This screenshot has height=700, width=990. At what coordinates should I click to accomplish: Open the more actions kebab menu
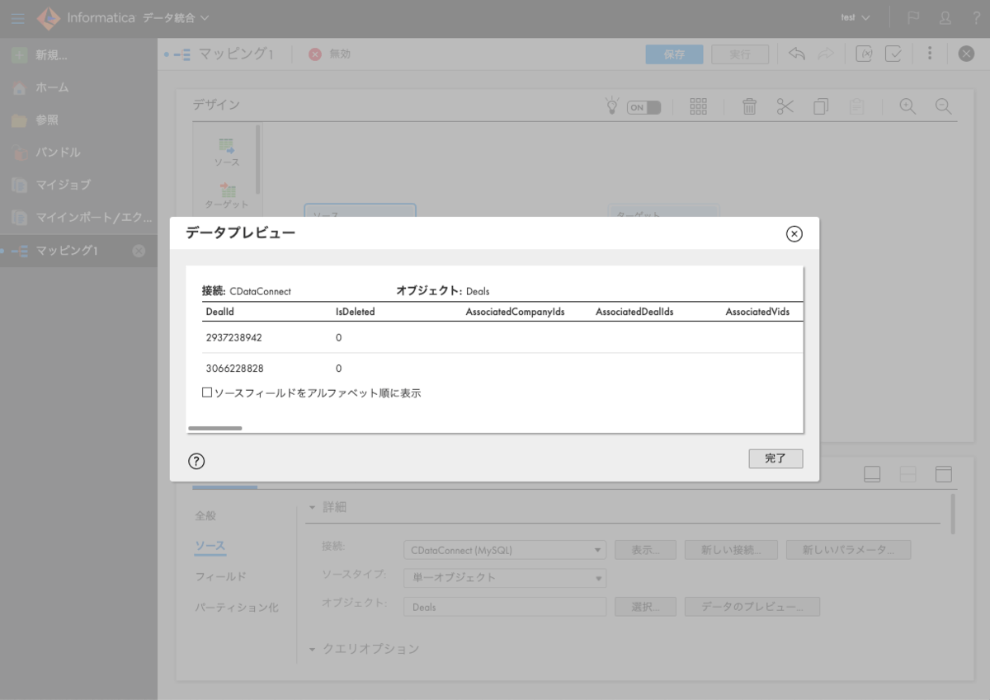pos(930,54)
